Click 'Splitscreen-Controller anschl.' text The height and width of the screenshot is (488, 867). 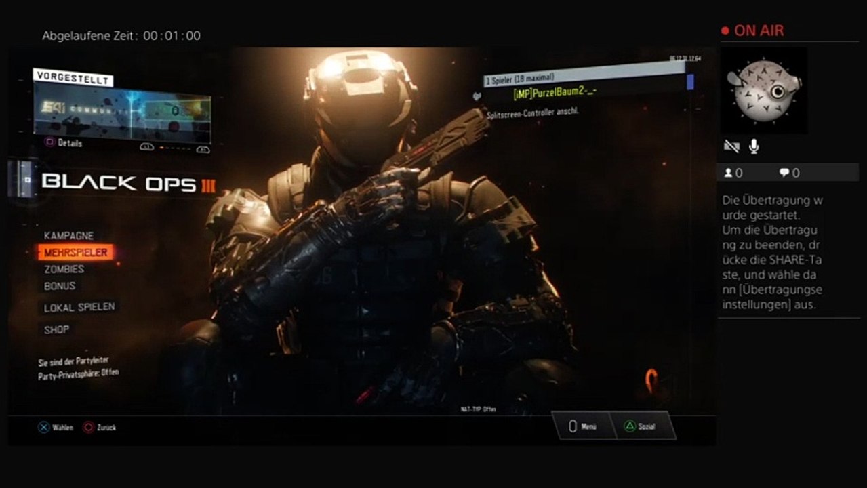coord(532,113)
